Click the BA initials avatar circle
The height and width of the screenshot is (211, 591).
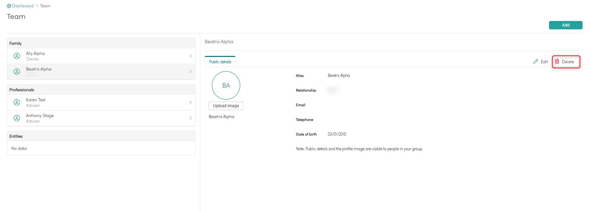226,86
